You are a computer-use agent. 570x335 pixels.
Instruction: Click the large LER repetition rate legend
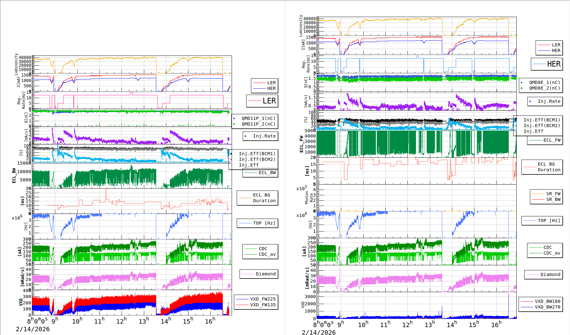pyautogui.click(x=262, y=101)
